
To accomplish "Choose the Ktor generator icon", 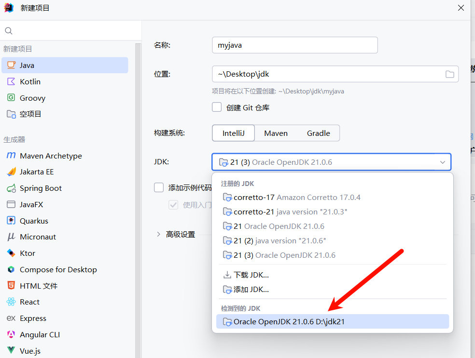I will (x=11, y=253).
